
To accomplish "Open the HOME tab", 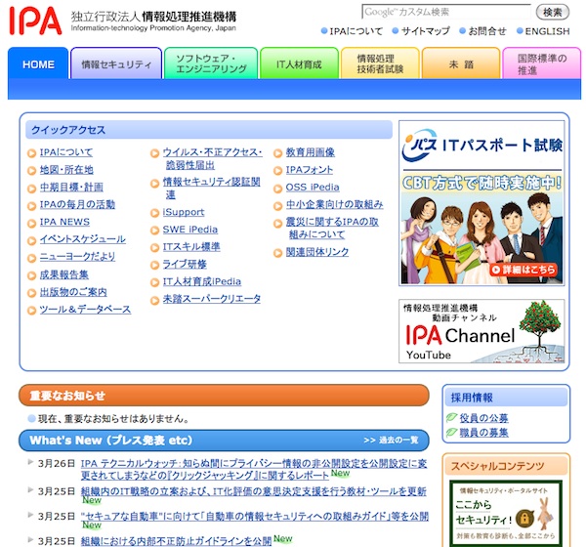I will 38,64.
